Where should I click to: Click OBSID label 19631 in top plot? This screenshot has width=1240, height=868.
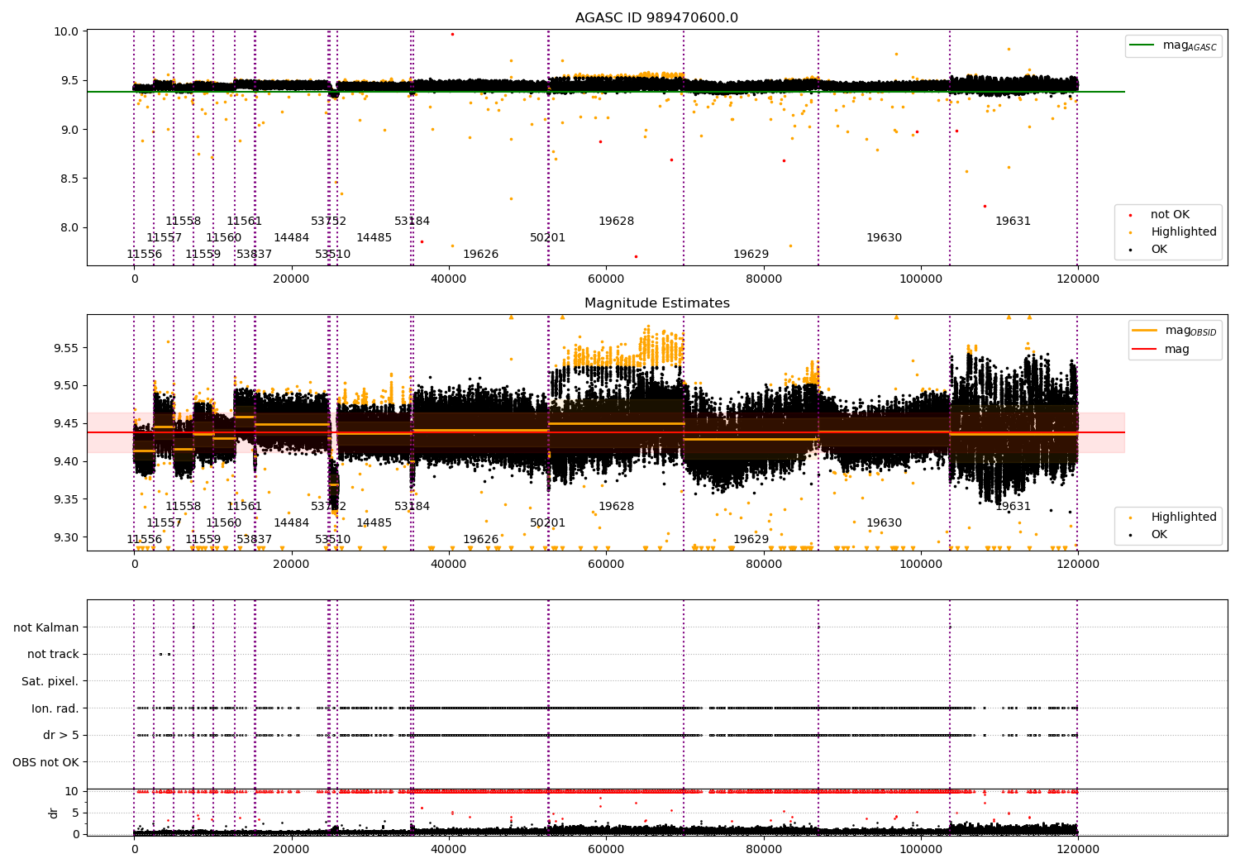pos(1013,222)
